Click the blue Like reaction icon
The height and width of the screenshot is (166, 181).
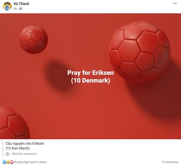tap(4, 162)
